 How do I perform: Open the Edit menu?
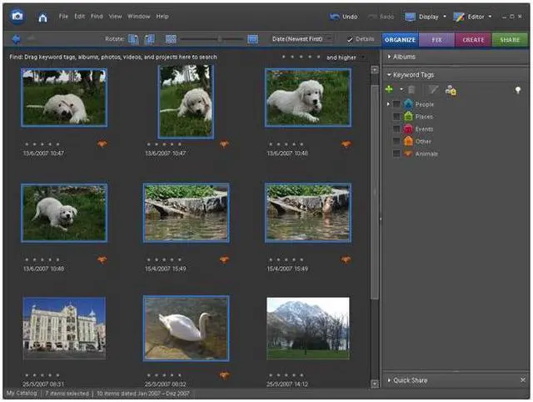[80, 17]
